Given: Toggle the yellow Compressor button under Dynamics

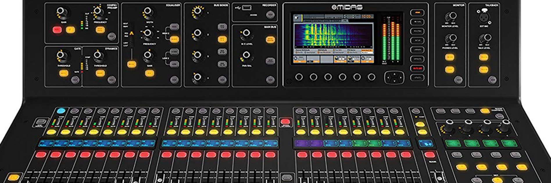Looking at the screenshot, I should [x=100, y=73].
